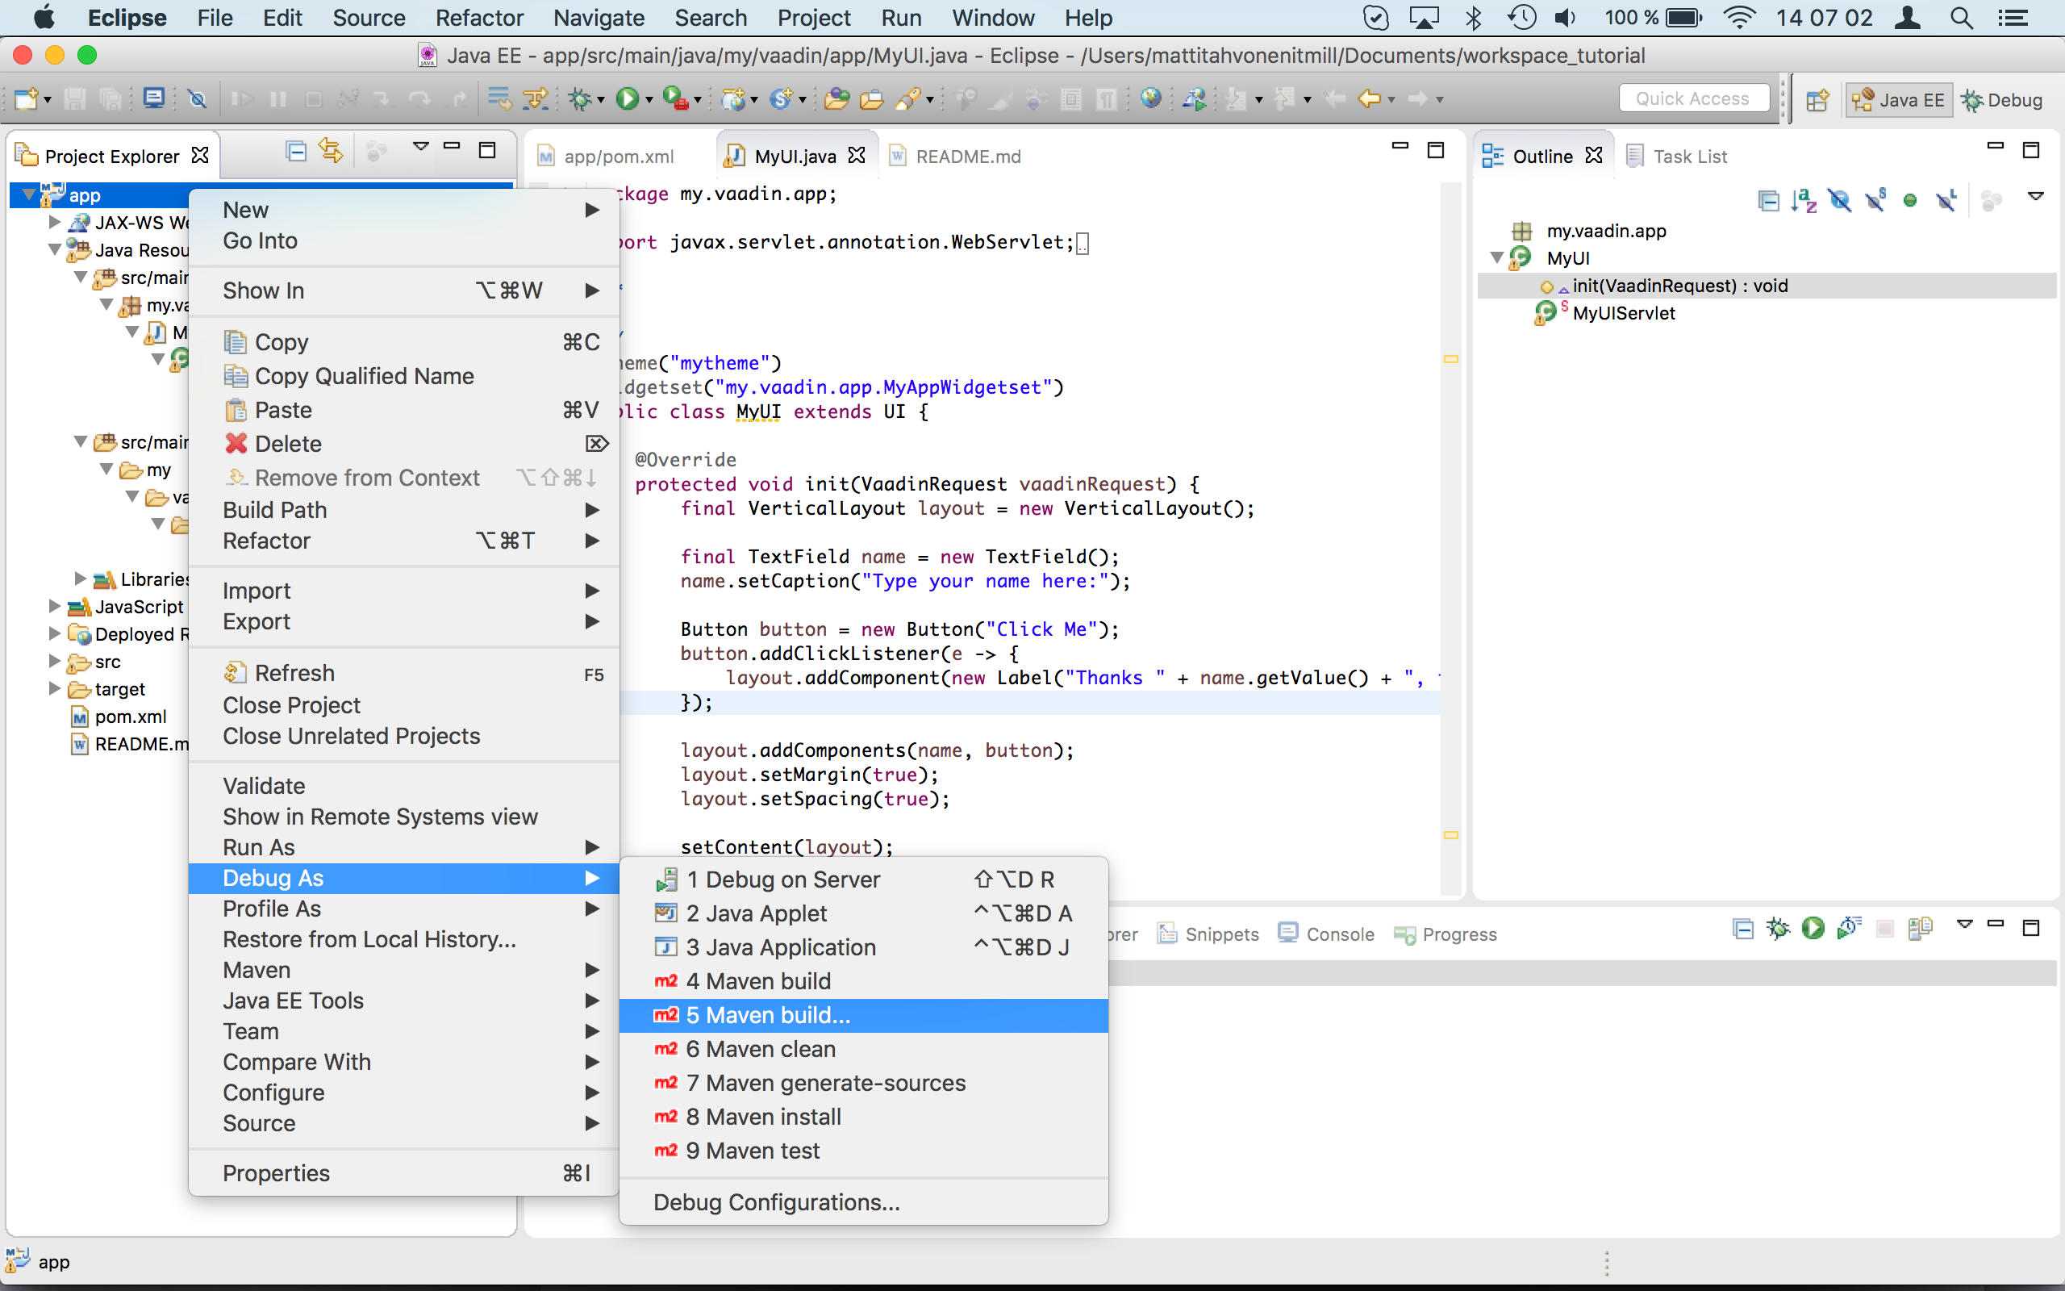
Task: Open the Debug button dropdown arrow
Action: (x=602, y=100)
